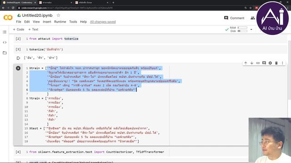
Task: Expand the RAM Disk connection dropdown
Action: pyautogui.click(x=251, y=29)
